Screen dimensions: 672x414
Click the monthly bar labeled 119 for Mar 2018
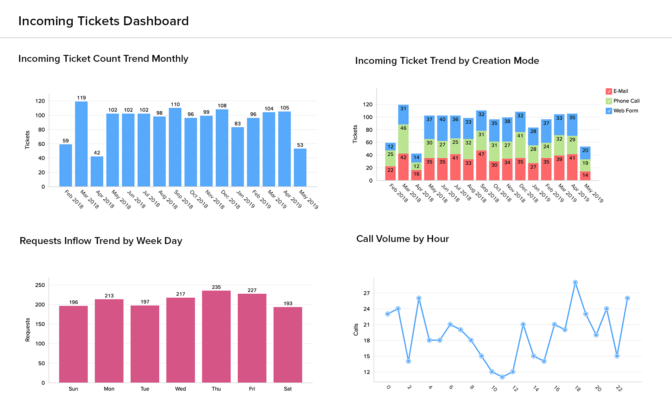81,144
